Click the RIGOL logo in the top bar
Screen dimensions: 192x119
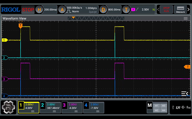tap(11, 10)
